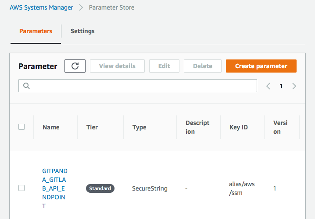Click the Parameter panel heading

click(x=38, y=66)
